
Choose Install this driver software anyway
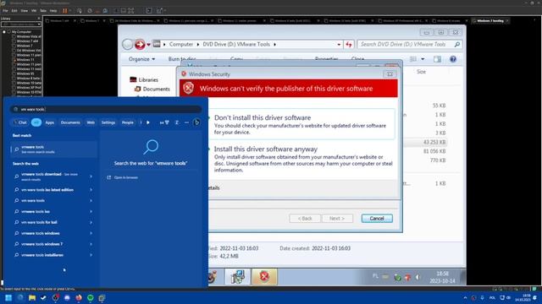coord(301,159)
